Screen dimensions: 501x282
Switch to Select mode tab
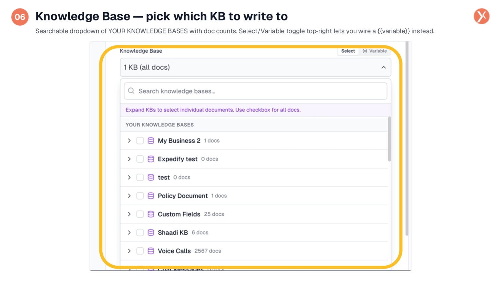click(x=348, y=51)
